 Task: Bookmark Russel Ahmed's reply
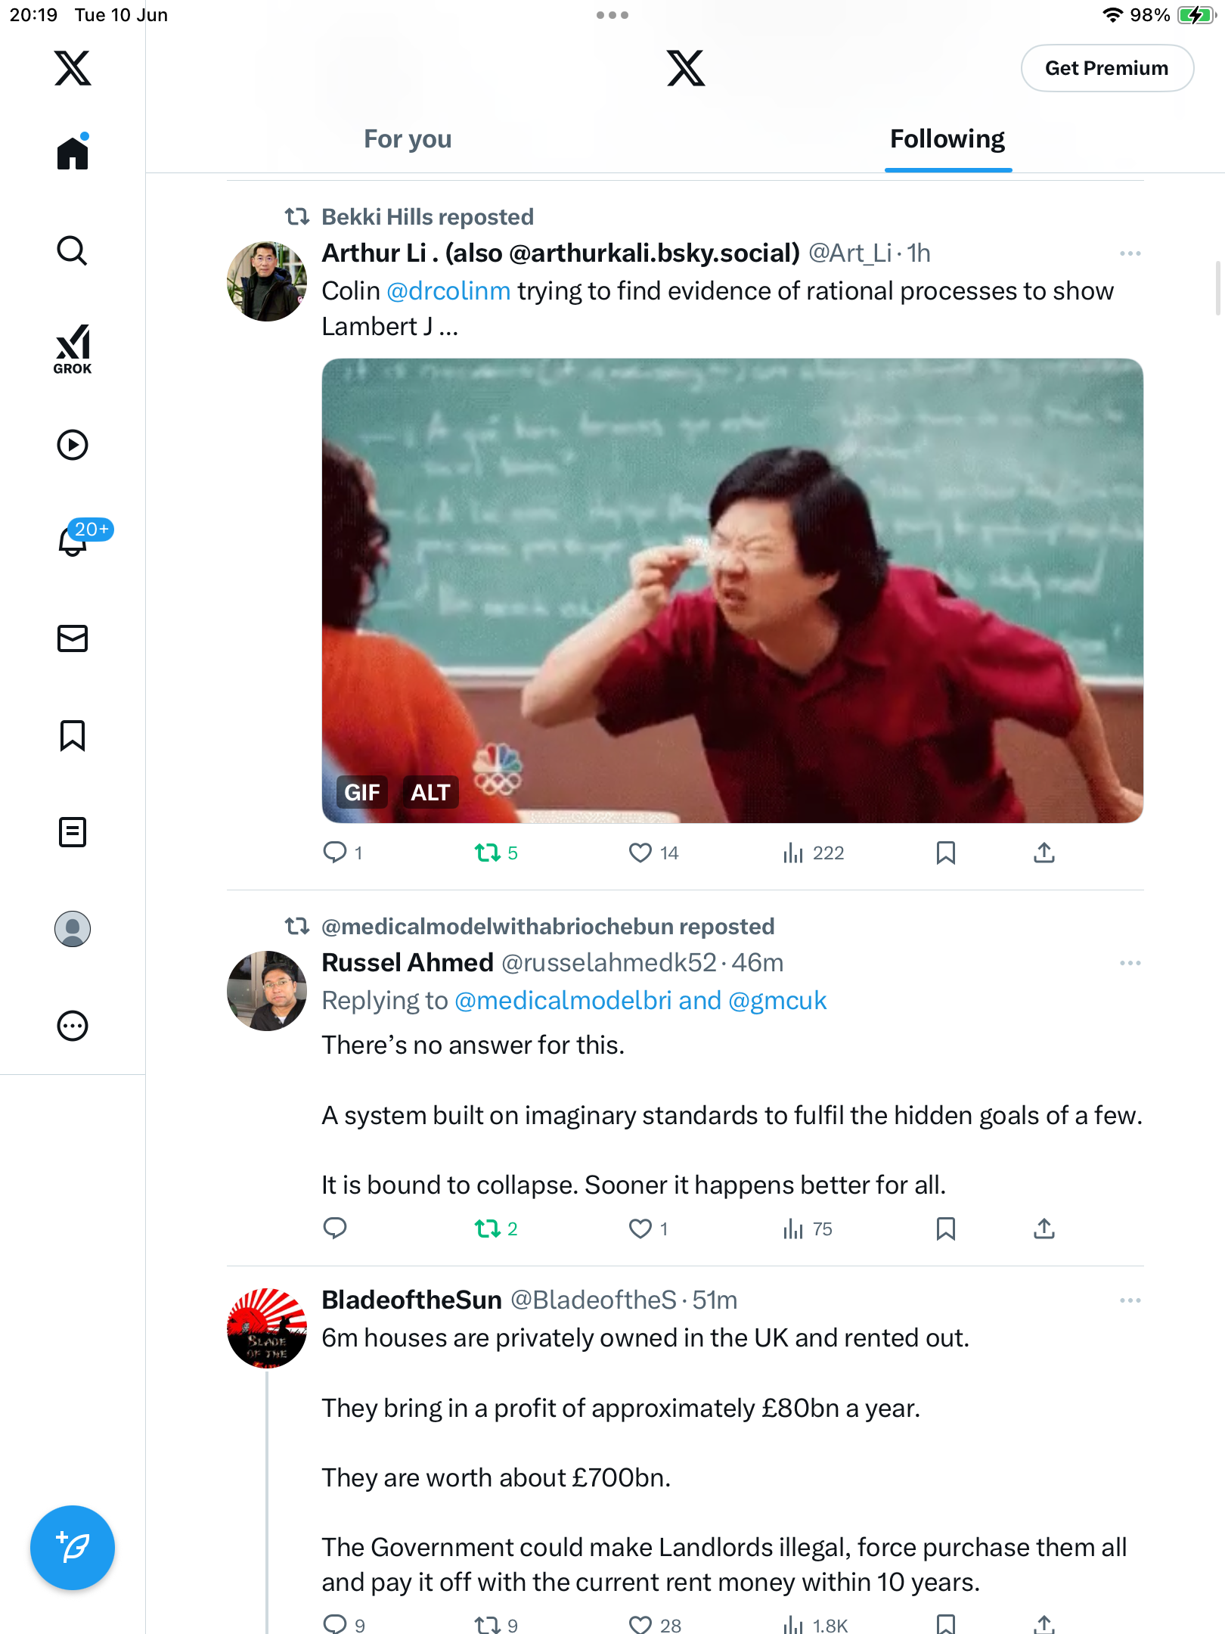tap(945, 1229)
